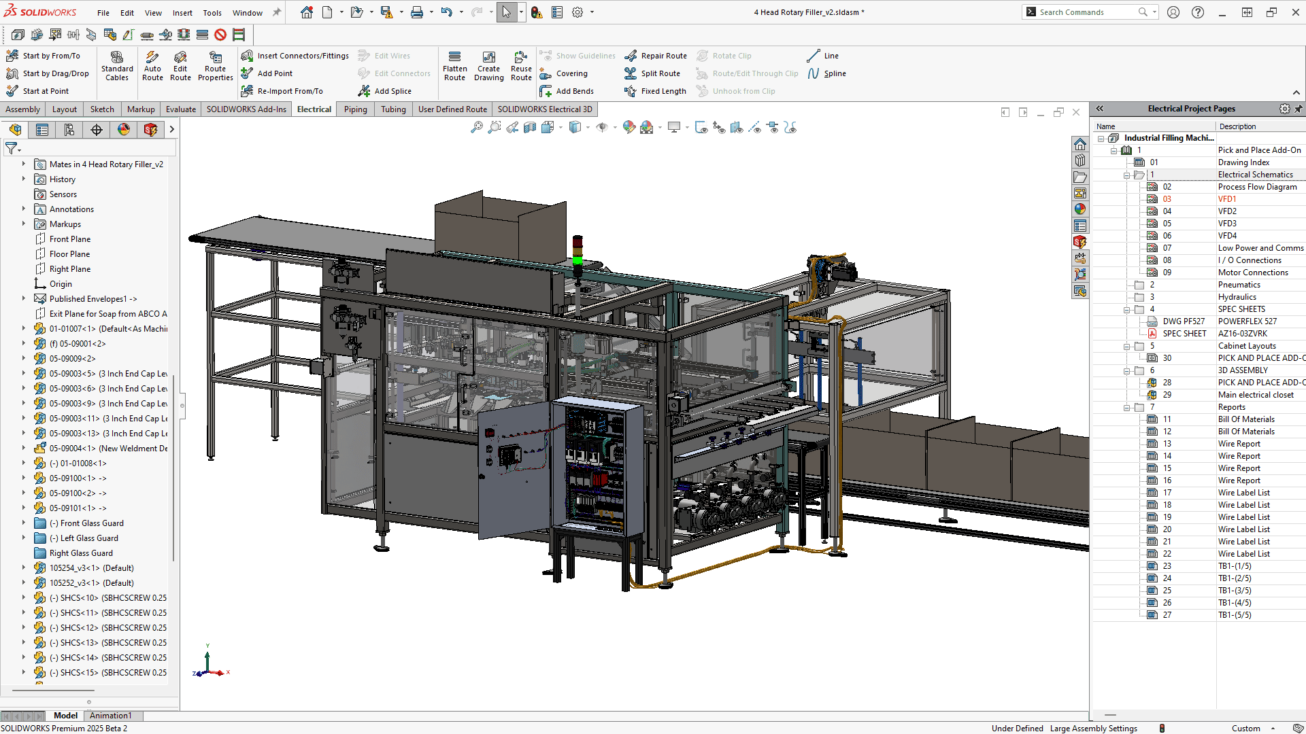
Task: Click the Flatten Route icon
Action: (x=454, y=66)
